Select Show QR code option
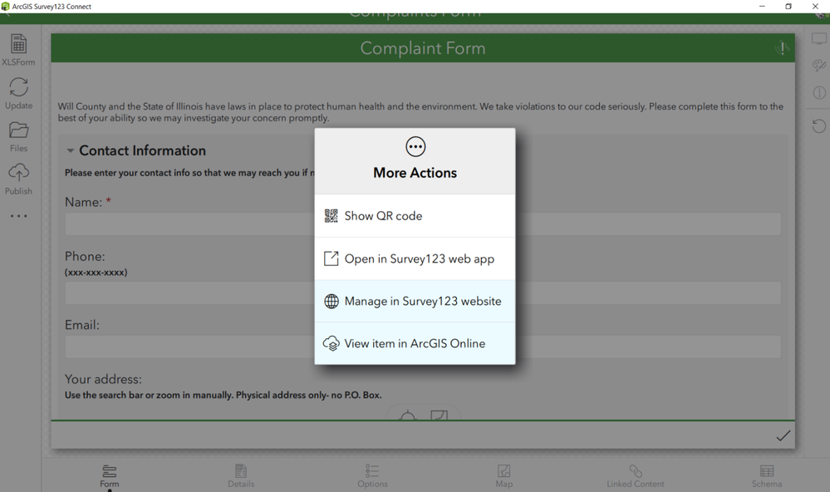830x492 pixels. [x=415, y=216]
